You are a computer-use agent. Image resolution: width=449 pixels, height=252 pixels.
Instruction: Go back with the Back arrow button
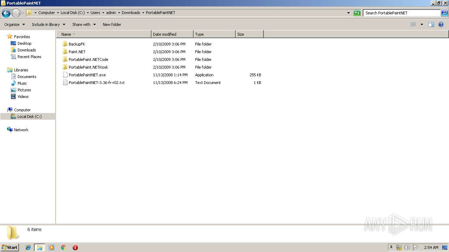tap(6, 13)
